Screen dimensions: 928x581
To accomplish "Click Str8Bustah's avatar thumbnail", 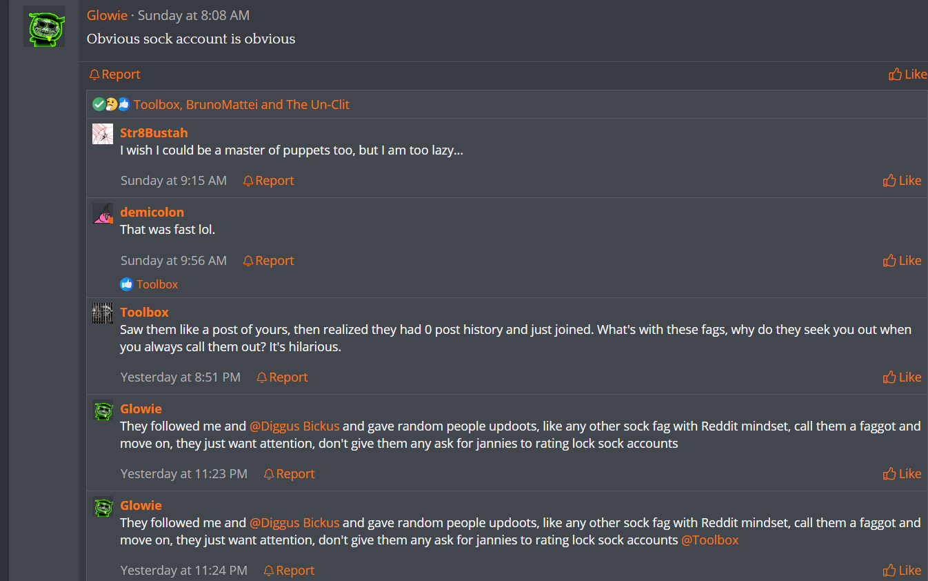I will coord(103,134).
